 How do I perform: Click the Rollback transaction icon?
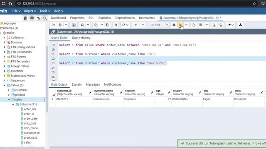click(x=221, y=25)
